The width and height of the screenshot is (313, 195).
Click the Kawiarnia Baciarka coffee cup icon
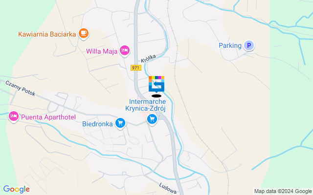click(x=84, y=33)
